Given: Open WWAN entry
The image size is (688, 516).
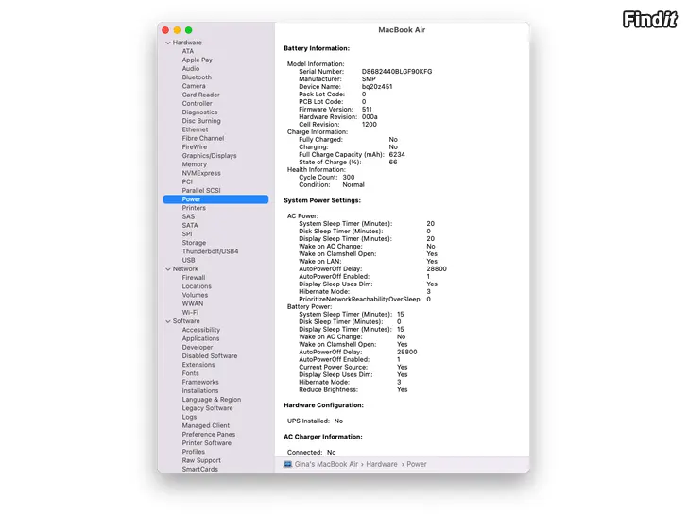Looking at the screenshot, I should (x=193, y=303).
